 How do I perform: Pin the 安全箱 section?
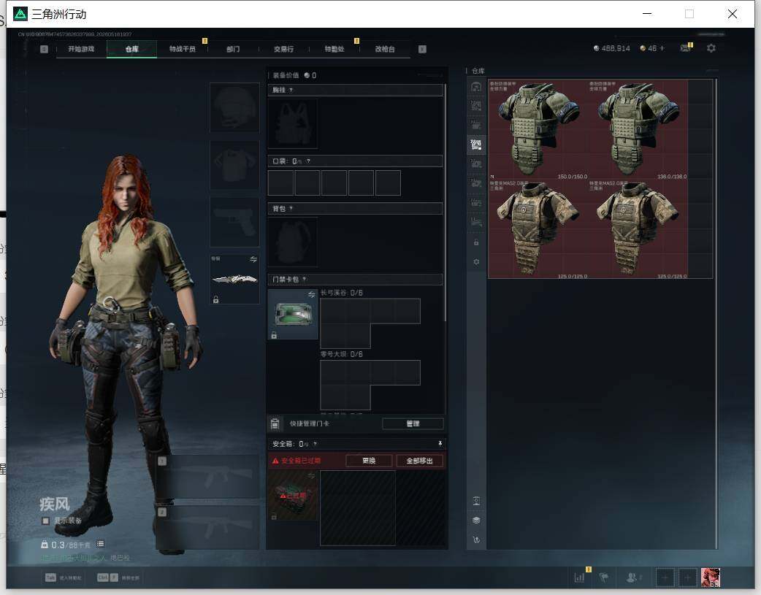pos(440,444)
